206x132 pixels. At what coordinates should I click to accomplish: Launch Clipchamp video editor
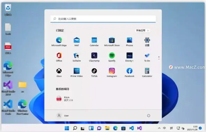point(94,57)
